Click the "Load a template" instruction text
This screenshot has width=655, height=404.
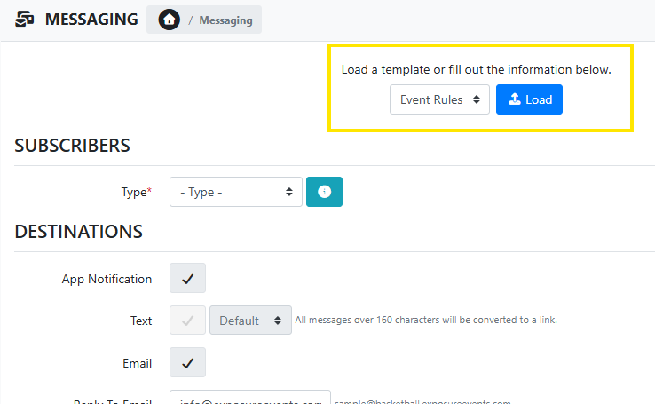click(x=476, y=69)
